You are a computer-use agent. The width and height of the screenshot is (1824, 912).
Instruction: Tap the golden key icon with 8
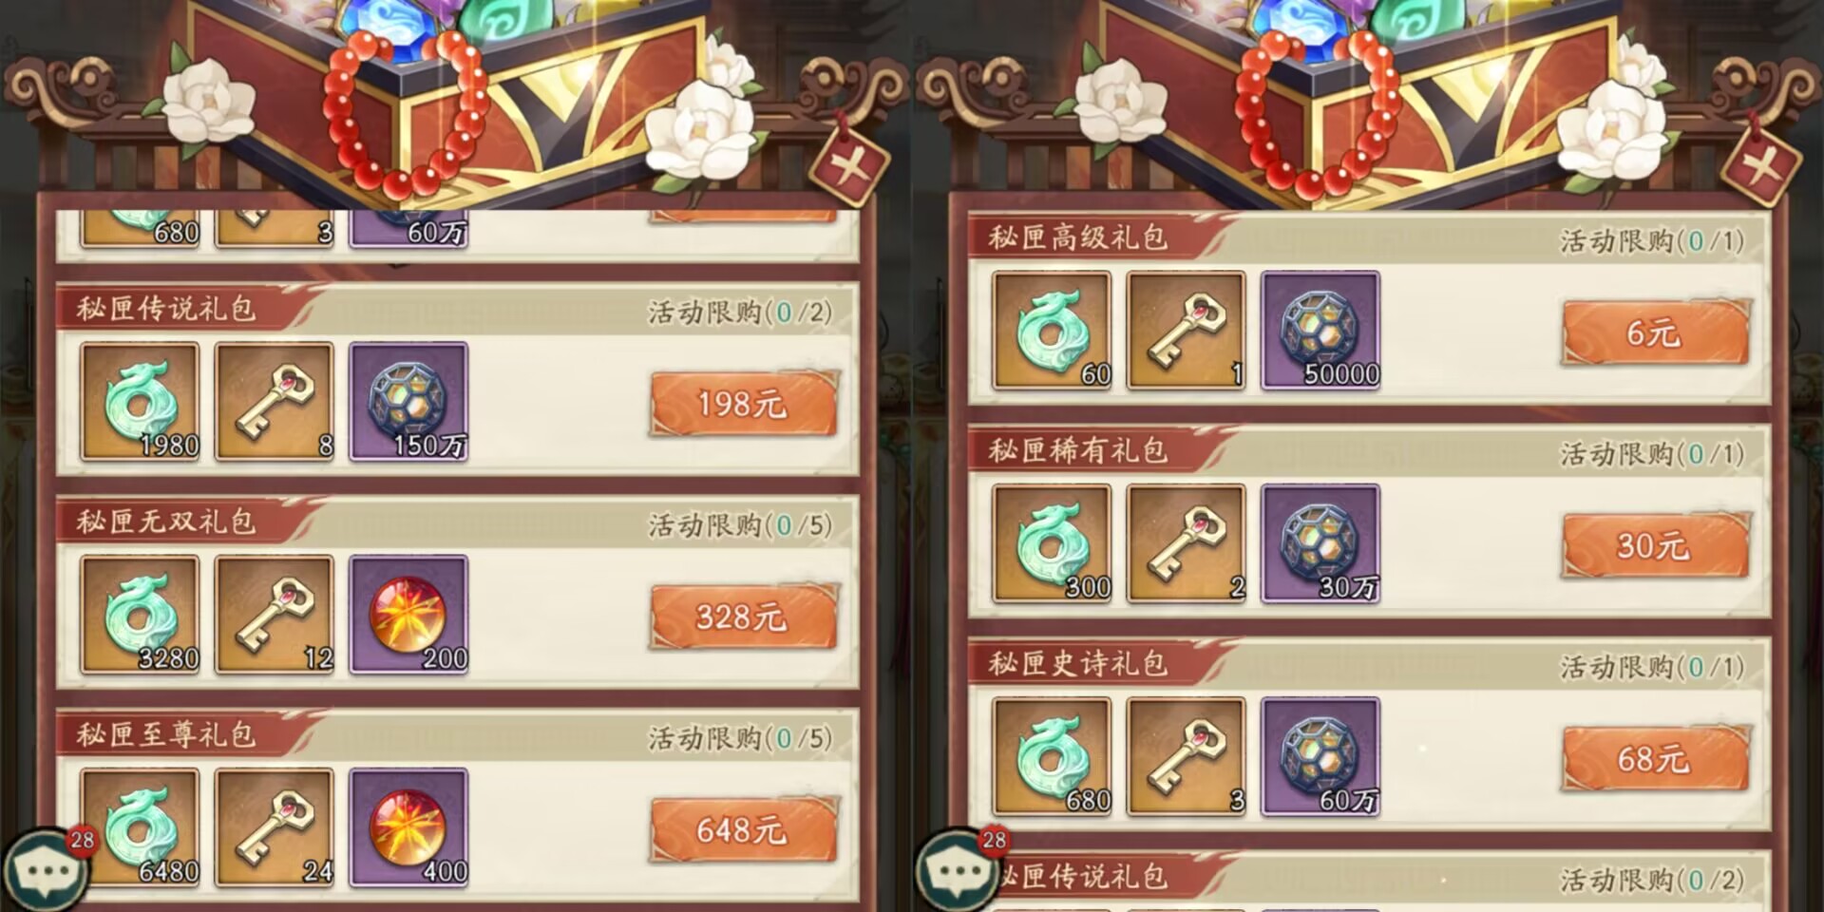(x=275, y=402)
